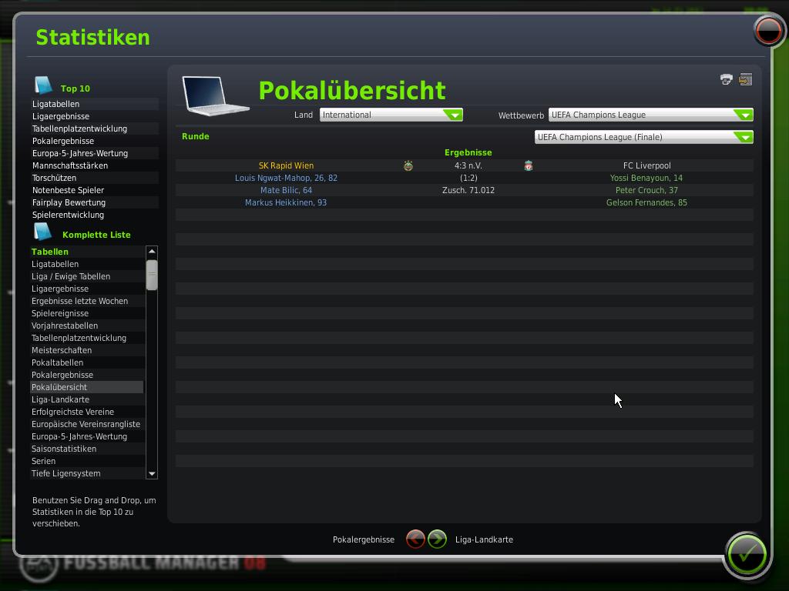Close Statistiken window with red round button
The width and height of the screenshot is (789, 591).
[x=768, y=31]
